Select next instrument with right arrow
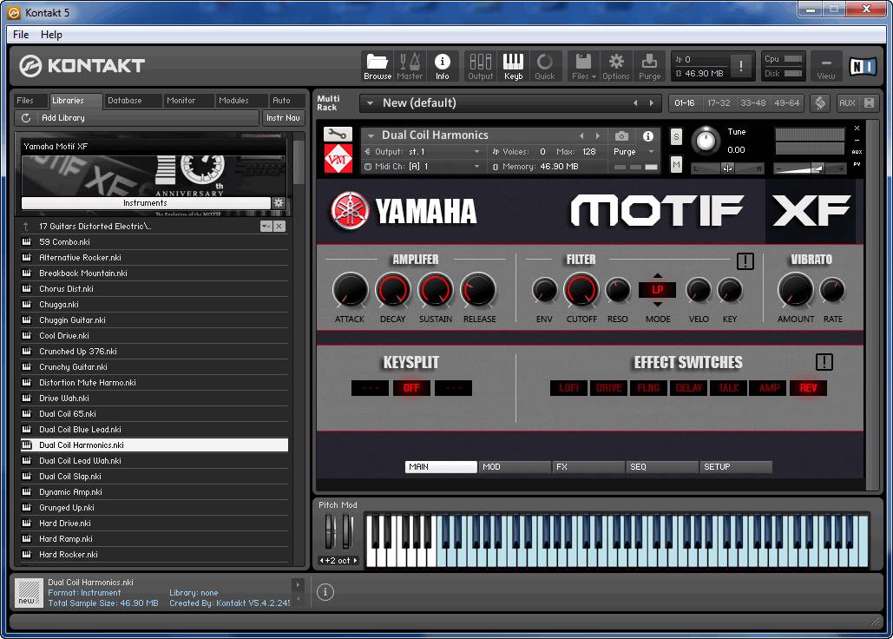The image size is (893, 639). coord(597,136)
